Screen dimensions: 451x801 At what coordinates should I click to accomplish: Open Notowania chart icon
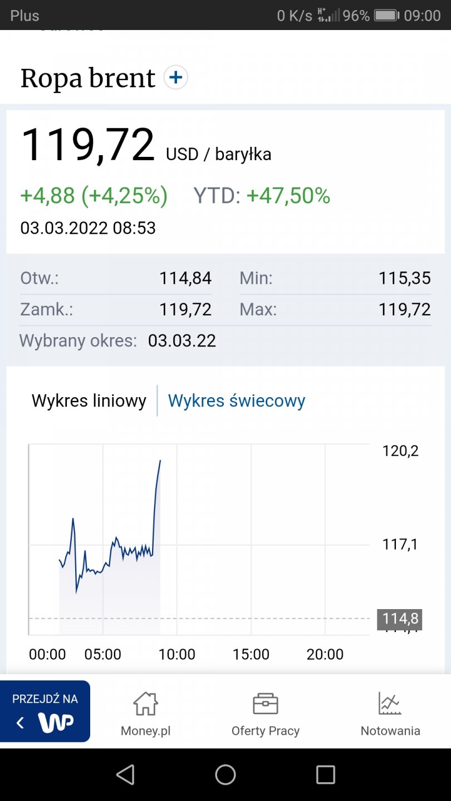(x=390, y=704)
